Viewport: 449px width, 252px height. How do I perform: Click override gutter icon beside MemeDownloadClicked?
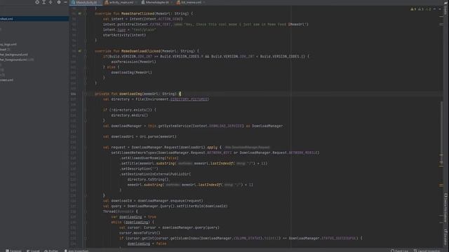(80, 51)
